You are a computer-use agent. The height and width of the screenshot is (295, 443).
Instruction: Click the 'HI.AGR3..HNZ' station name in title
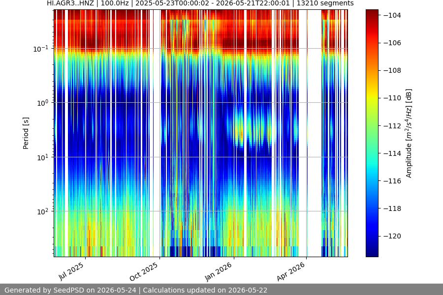[x=70, y=3]
